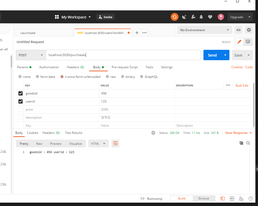Open Bootcamp from the status bar
The image size is (258, 206).
coord(151,199)
